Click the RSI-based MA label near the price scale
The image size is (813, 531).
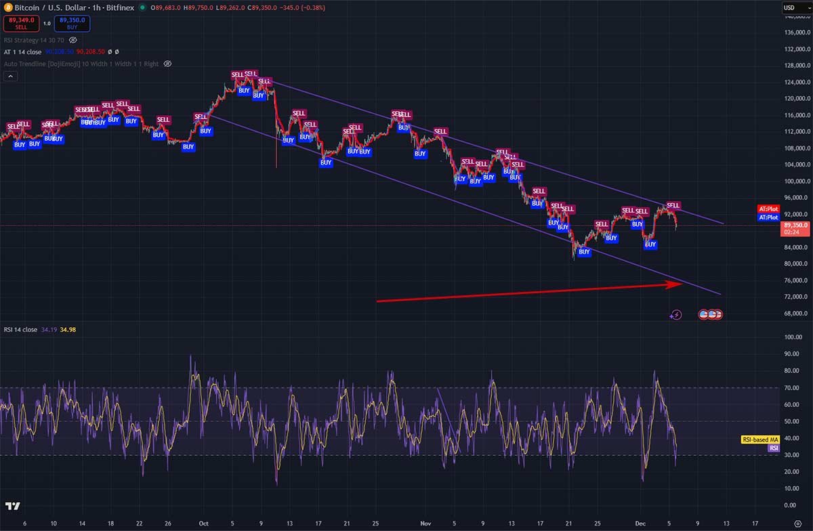point(759,439)
